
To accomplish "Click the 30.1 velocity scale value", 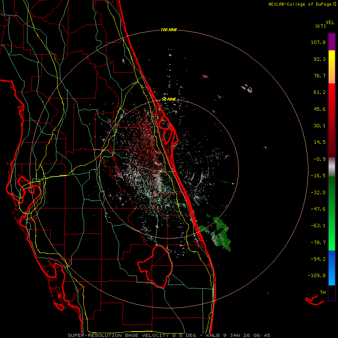I will (320, 126).
